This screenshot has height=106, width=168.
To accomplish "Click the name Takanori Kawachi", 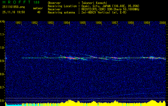I will pos(94,3).
